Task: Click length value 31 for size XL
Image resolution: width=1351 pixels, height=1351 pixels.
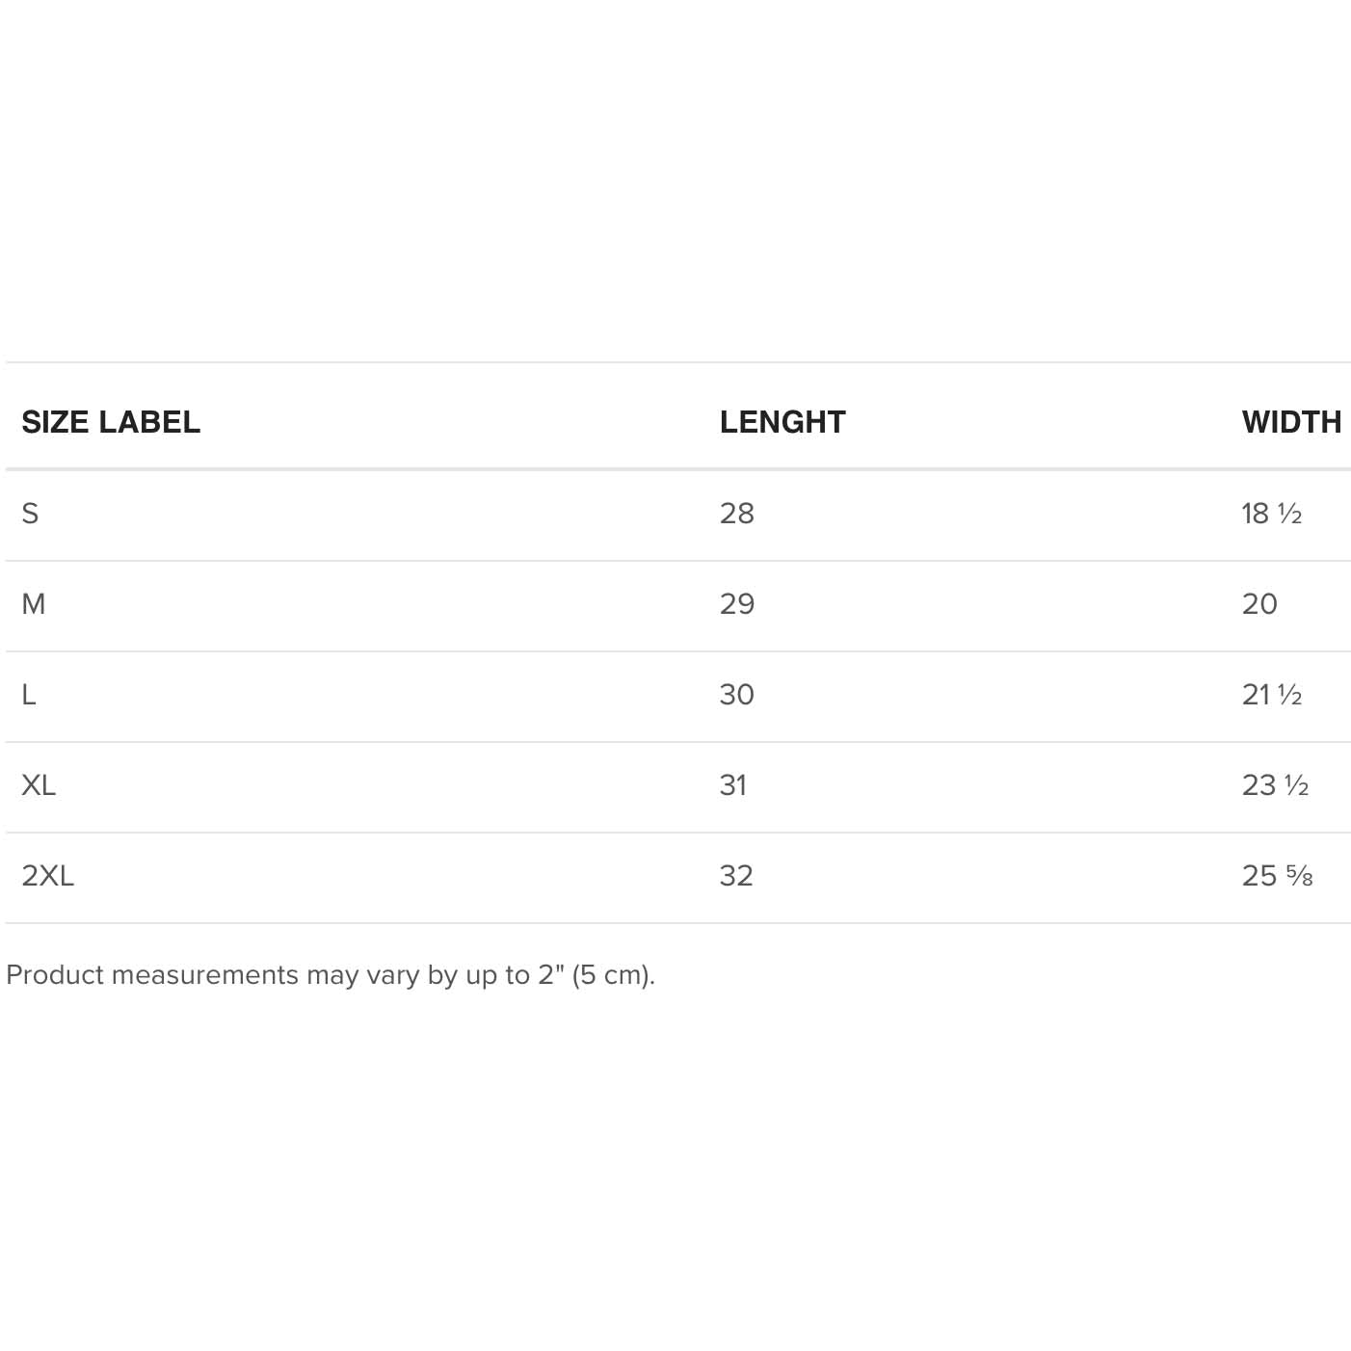Action: click(732, 785)
